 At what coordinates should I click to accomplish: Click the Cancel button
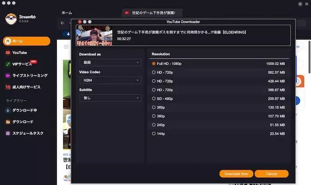click(x=271, y=174)
